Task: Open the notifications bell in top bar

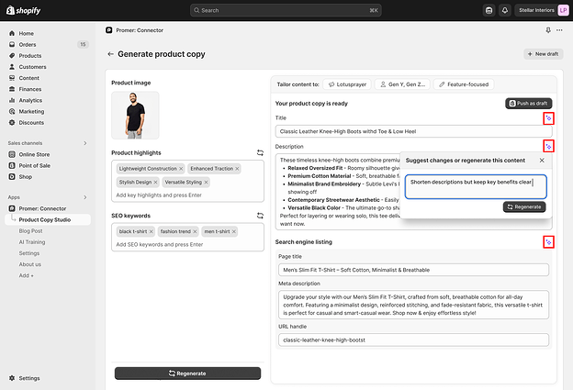Action: pos(505,10)
